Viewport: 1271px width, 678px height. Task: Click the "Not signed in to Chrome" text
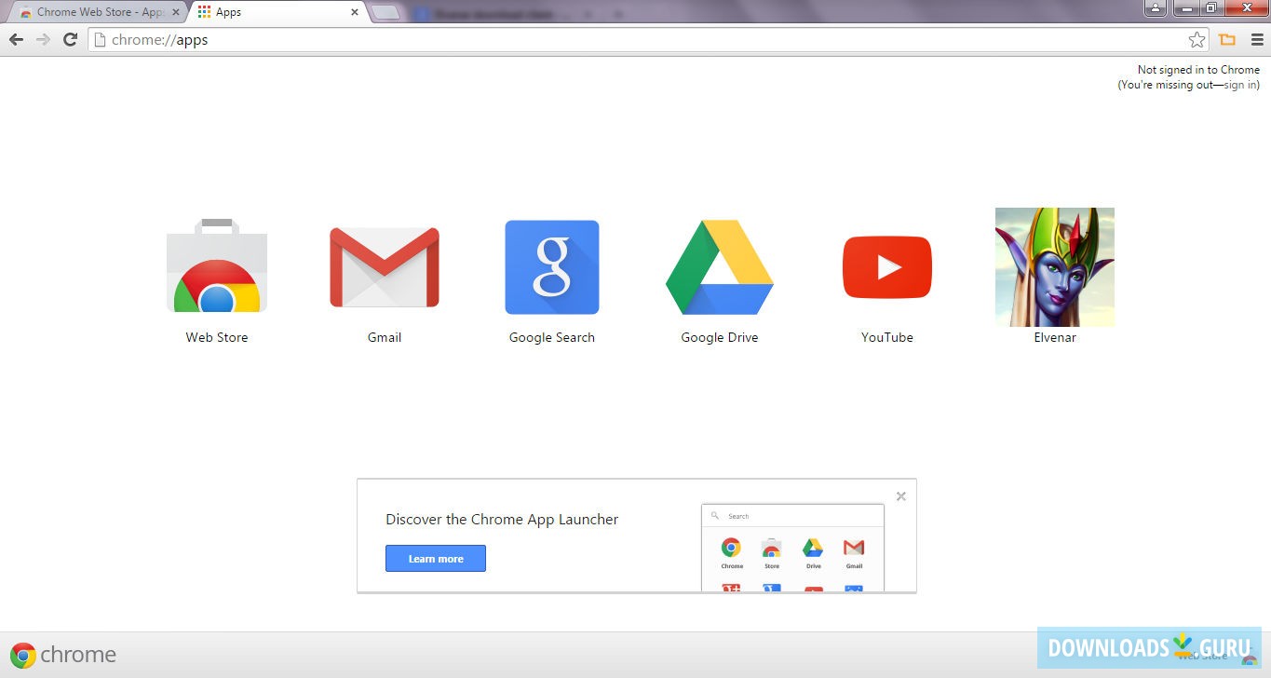pos(1198,70)
